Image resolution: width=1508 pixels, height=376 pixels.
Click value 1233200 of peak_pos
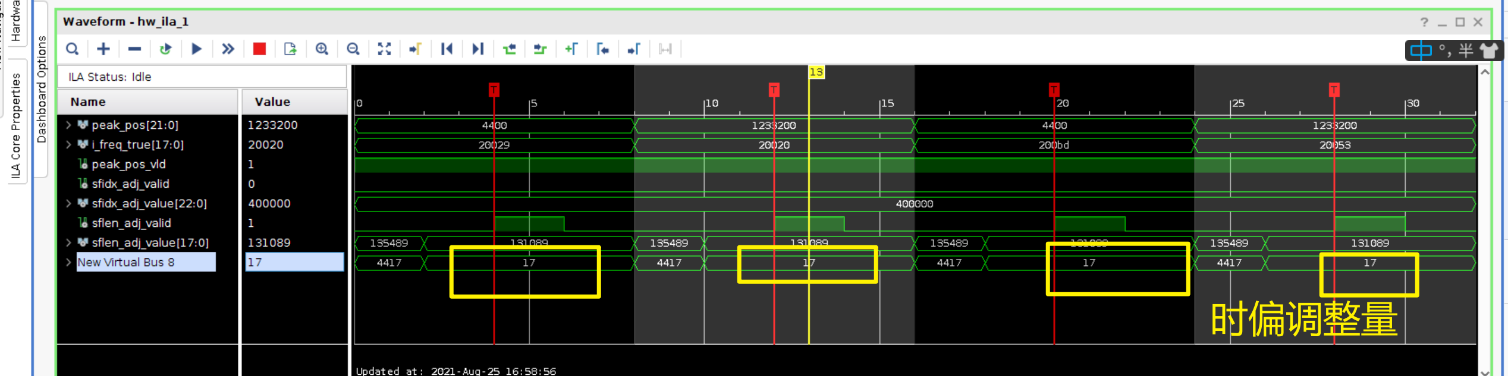[x=272, y=125]
